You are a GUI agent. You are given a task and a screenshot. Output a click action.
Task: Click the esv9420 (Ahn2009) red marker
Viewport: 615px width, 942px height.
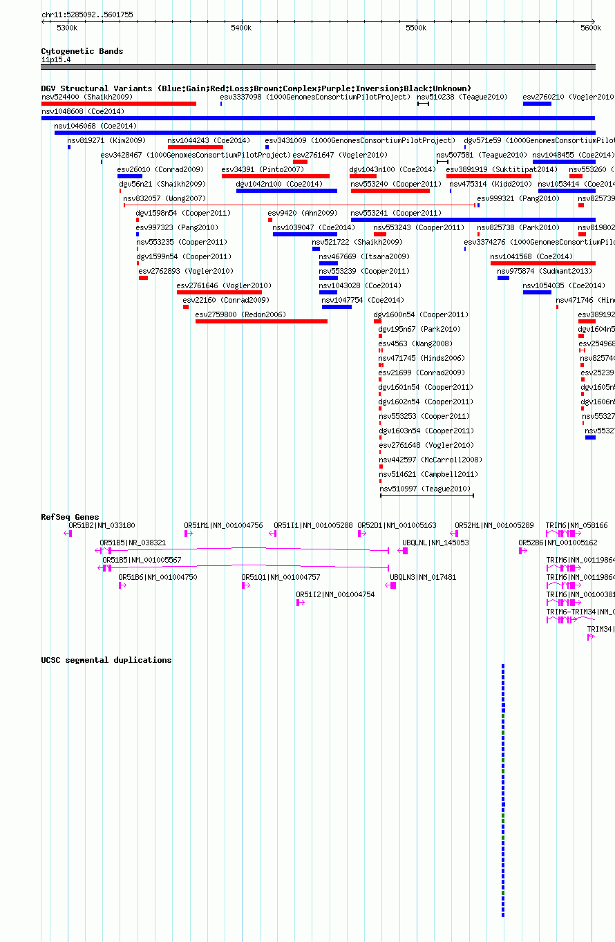tap(270, 220)
